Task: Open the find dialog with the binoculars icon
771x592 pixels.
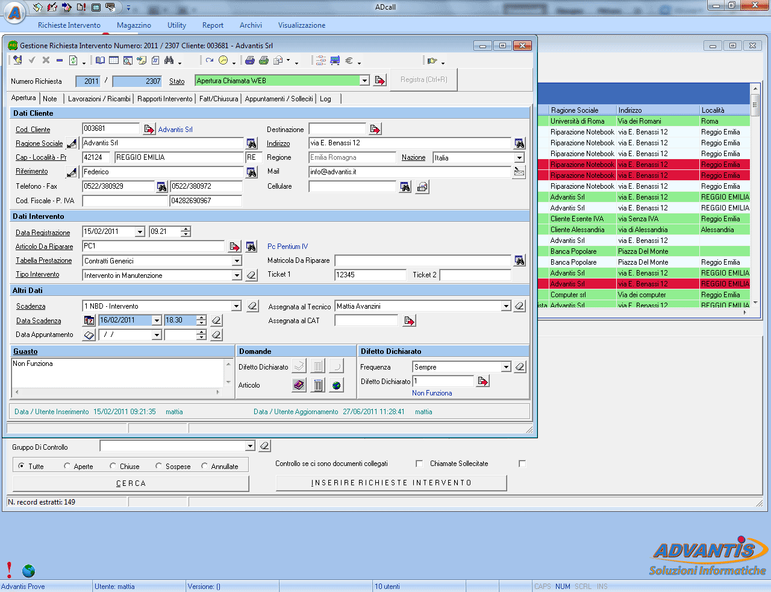Action: tap(170, 60)
